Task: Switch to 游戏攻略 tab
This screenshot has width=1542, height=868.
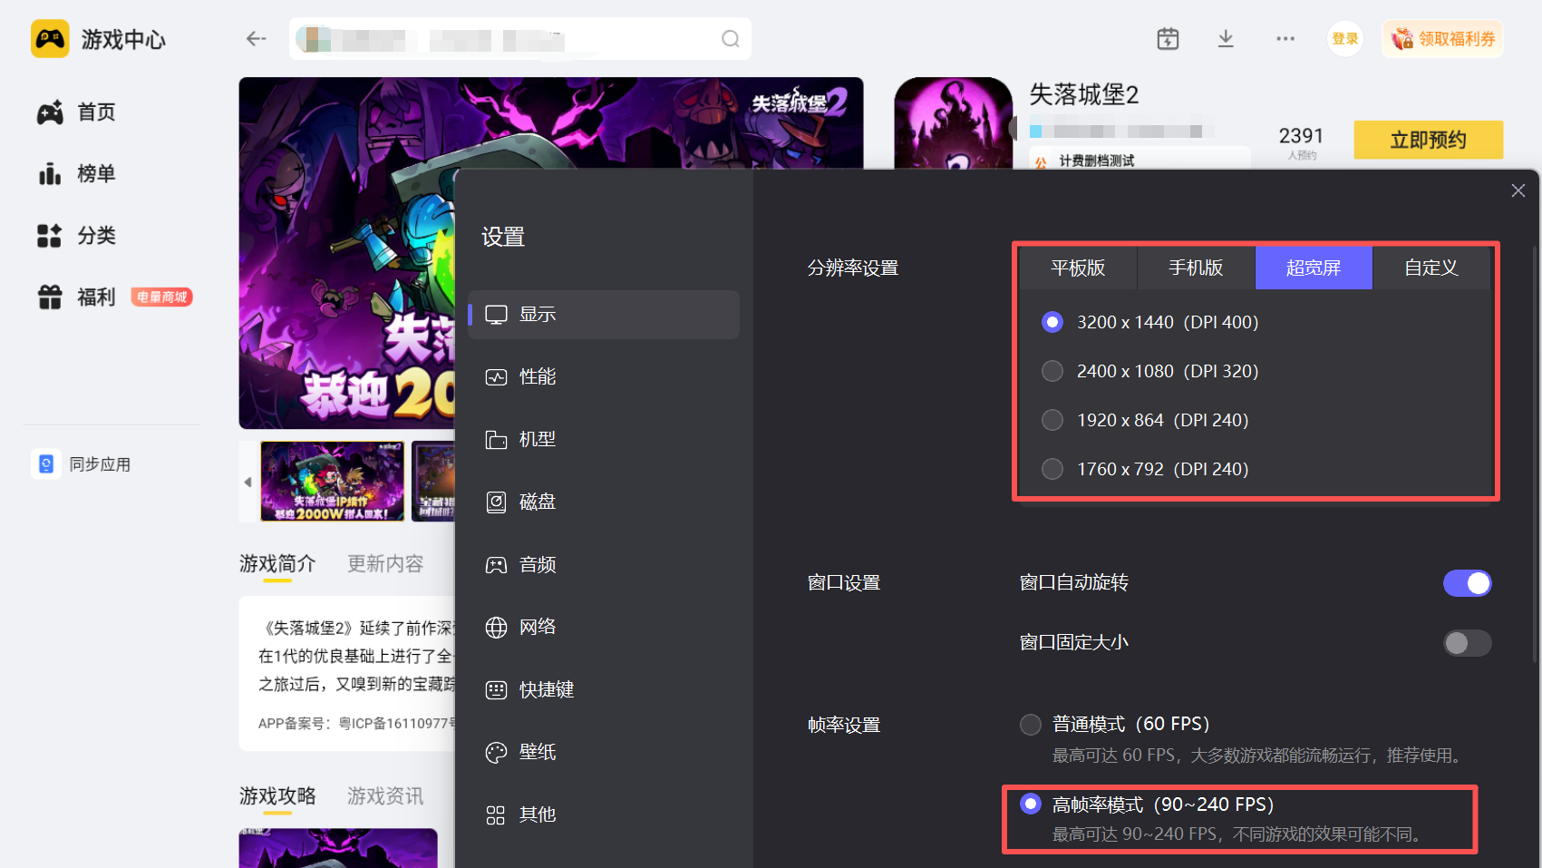Action: click(x=277, y=796)
